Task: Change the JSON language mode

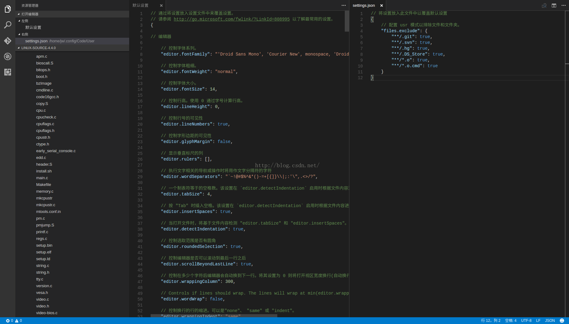Action: pyautogui.click(x=550, y=321)
